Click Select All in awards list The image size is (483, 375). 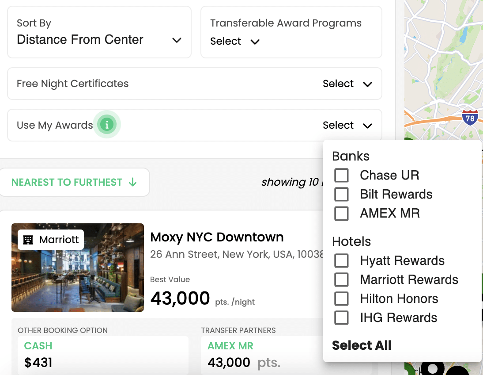[362, 345]
